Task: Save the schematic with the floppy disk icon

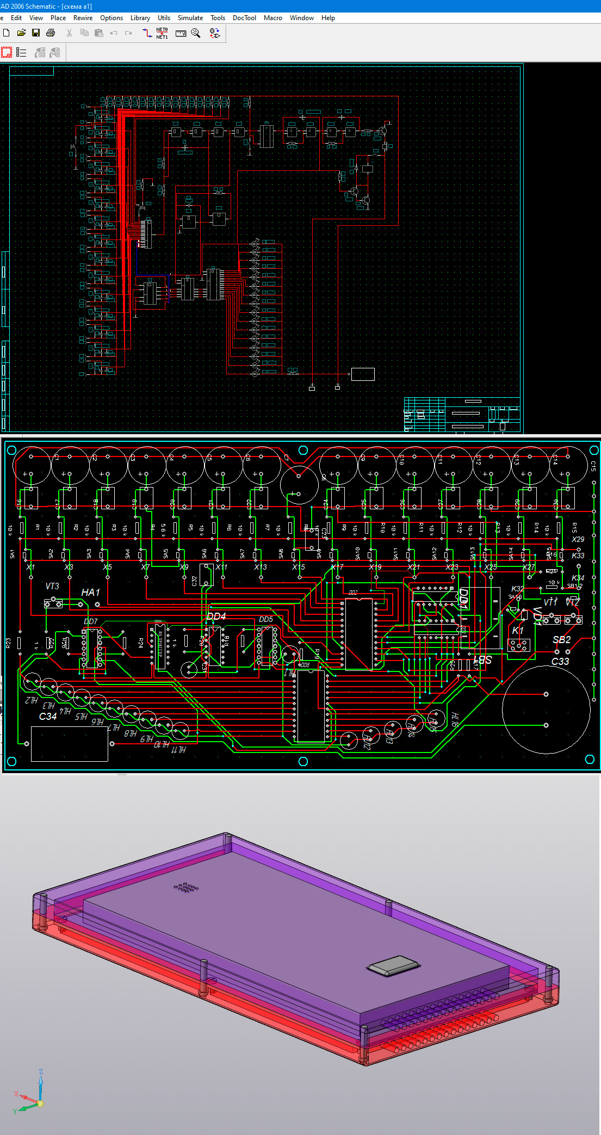Action: (x=36, y=33)
